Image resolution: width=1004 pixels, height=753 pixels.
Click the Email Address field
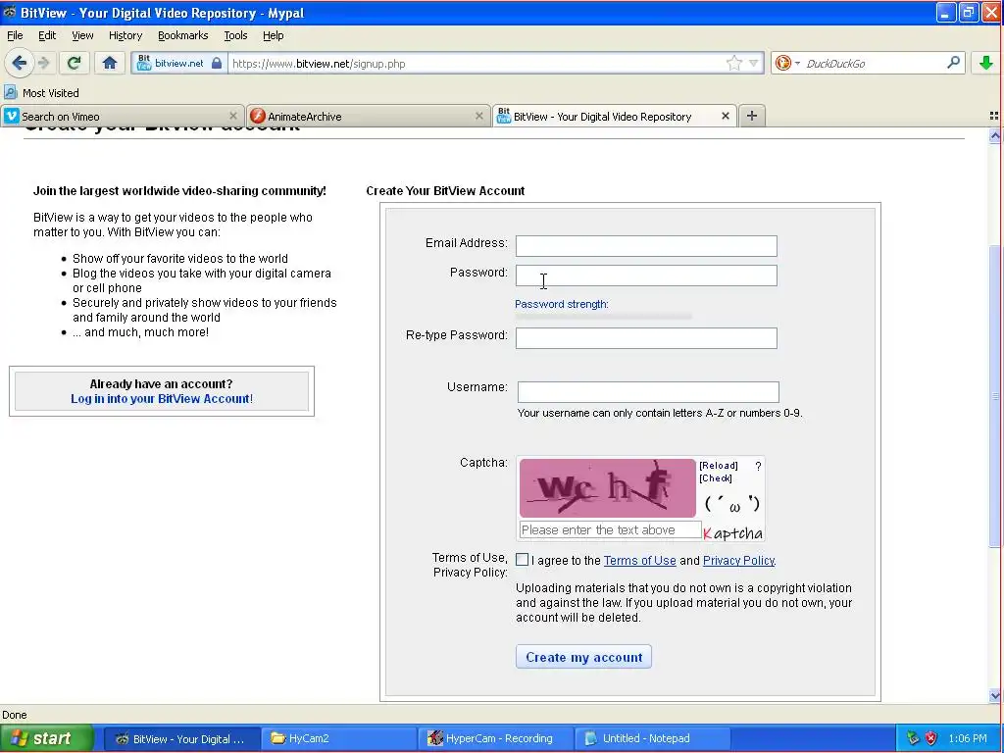pos(646,246)
